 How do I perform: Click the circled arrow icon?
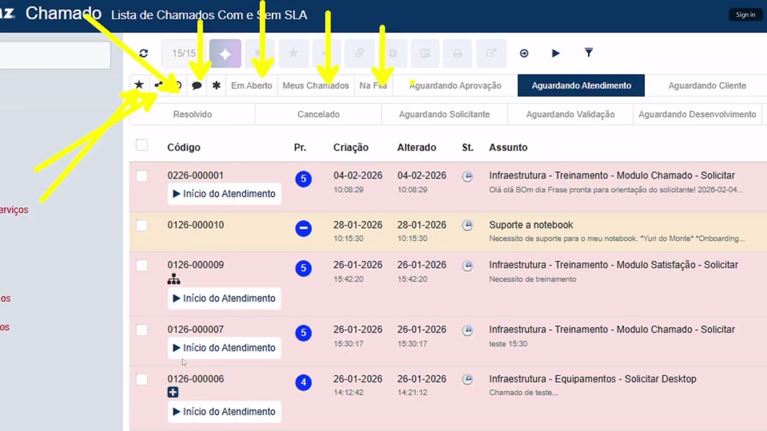pos(524,53)
